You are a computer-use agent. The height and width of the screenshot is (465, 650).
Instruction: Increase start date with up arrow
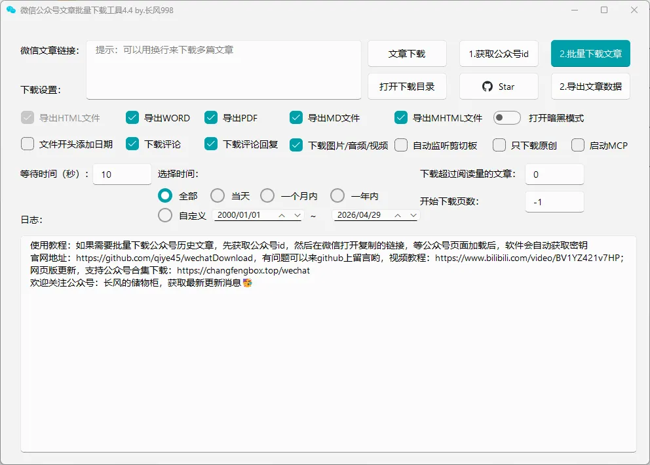point(282,215)
